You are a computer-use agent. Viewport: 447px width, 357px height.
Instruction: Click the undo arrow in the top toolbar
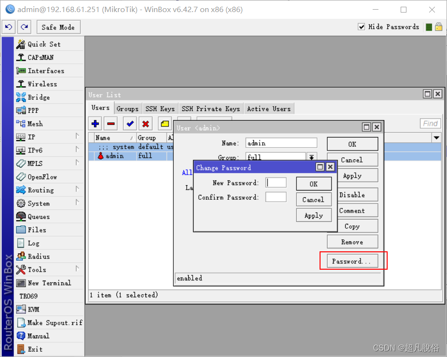tap(9, 27)
